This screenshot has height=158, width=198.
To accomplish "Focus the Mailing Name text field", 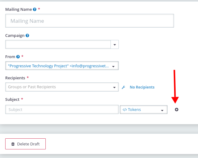I will tap(90, 21).
